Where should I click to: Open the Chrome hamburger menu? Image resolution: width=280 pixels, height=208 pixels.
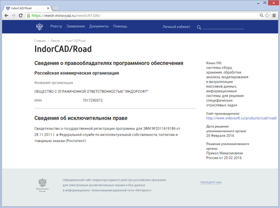point(274,15)
